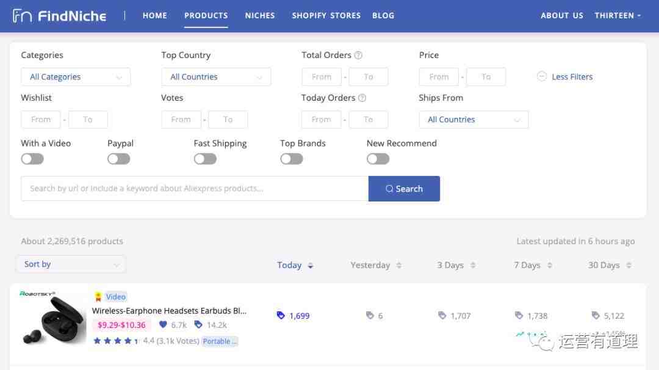Click the Less Filters link
The width and height of the screenshot is (659, 370).
572,77
